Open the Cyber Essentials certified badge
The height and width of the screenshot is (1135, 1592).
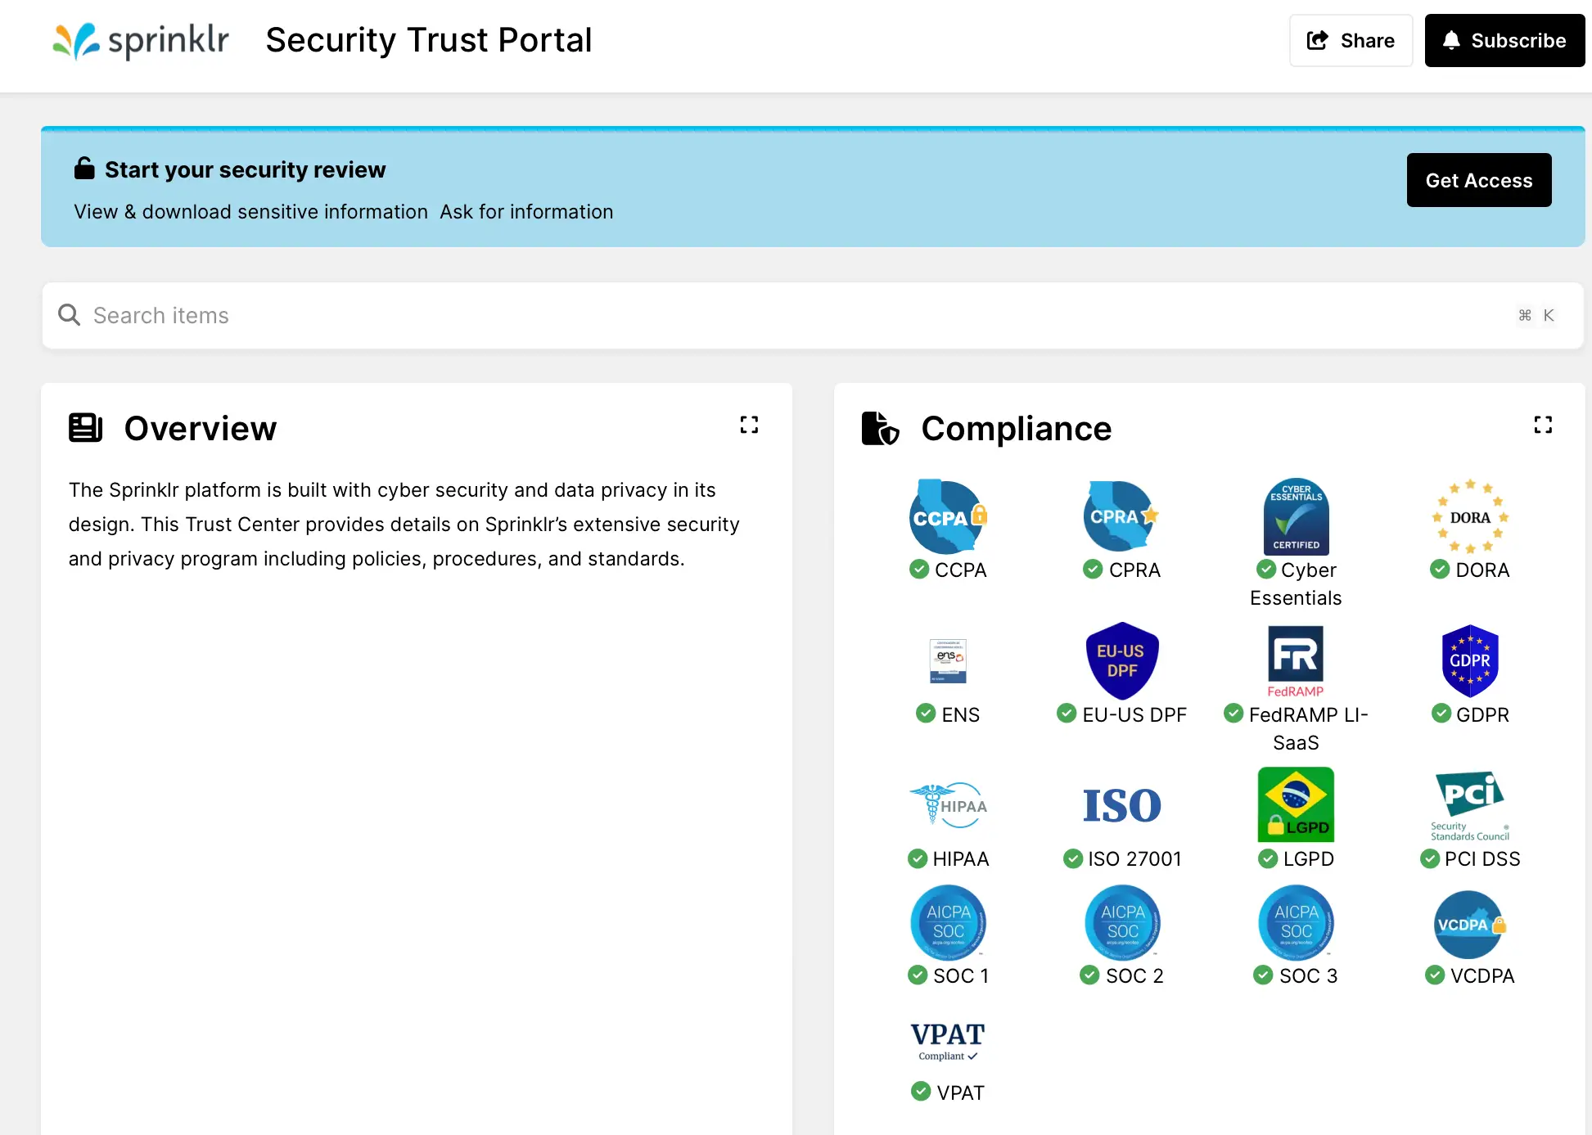1296,516
